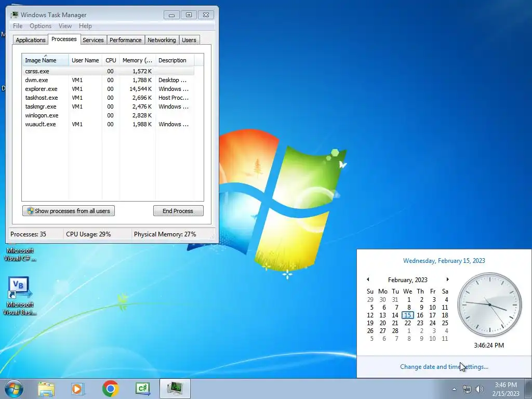Click the analog clock face
The width and height of the screenshot is (532, 399).
coord(489,304)
